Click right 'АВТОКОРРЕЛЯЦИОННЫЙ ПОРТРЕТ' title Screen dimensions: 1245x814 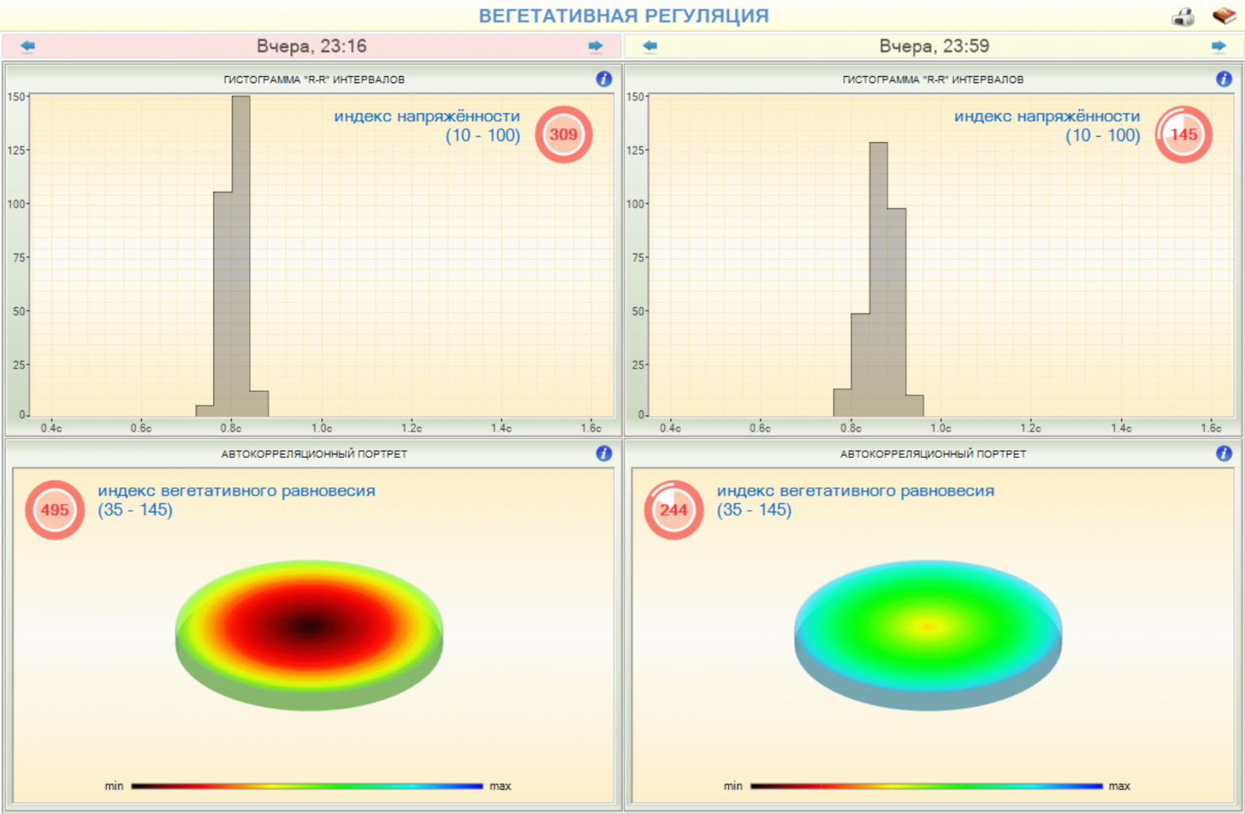pos(933,454)
